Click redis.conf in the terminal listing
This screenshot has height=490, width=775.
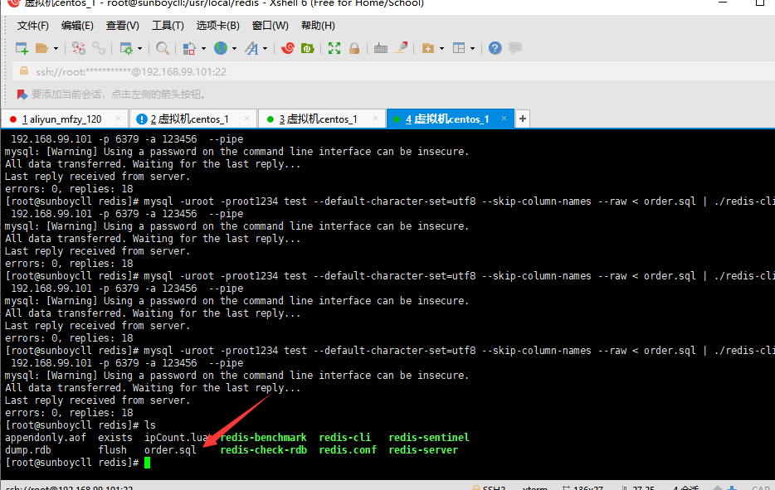pos(348,450)
